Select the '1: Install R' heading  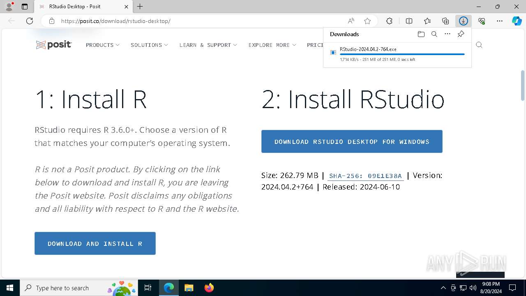(x=90, y=99)
